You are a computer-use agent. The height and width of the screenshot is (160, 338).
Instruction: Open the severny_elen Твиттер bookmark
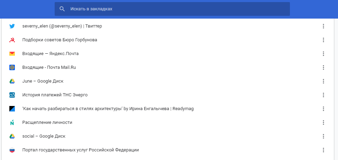pyautogui.click(x=62, y=26)
